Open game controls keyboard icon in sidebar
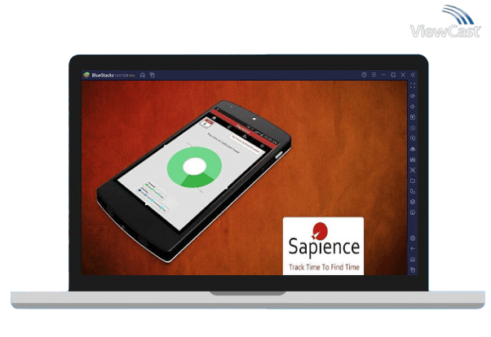Image resolution: width=491 pixels, height=337 pixels. pyautogui.click(x=413, y=128)
